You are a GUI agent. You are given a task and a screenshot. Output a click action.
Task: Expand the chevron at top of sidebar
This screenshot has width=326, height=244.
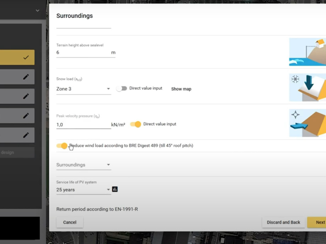point(38,11)
